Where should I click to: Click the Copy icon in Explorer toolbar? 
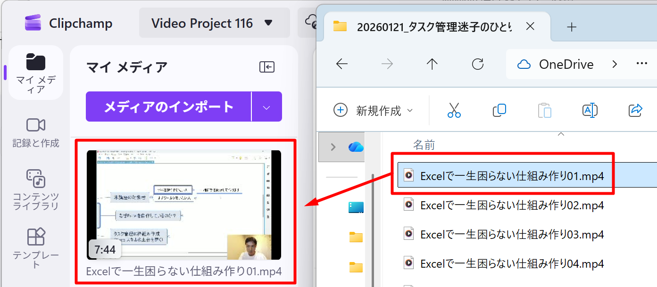[x=499, y=110]
